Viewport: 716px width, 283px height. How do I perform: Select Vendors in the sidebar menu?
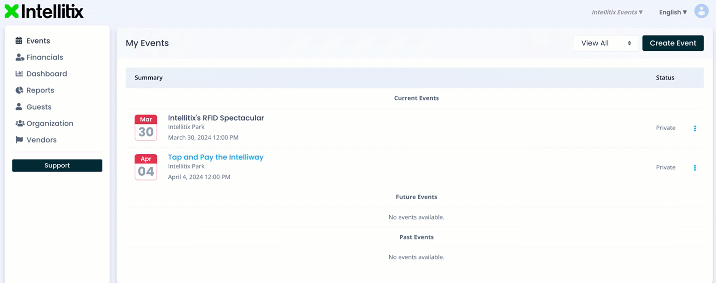[41, 140]
